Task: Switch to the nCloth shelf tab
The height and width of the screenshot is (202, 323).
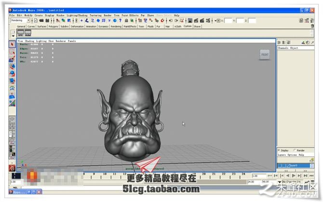Action: [x=178, y=27]
